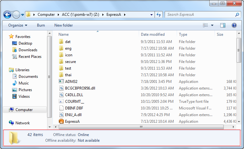Open the Music library
Screen dimensions: 244x149
coord(23,83)
